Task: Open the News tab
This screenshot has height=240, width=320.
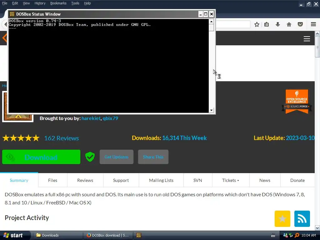Action: [x=265, y=180]
